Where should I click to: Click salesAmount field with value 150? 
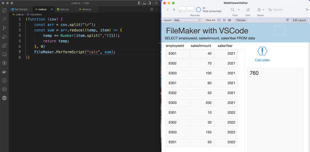coord(202,132)
